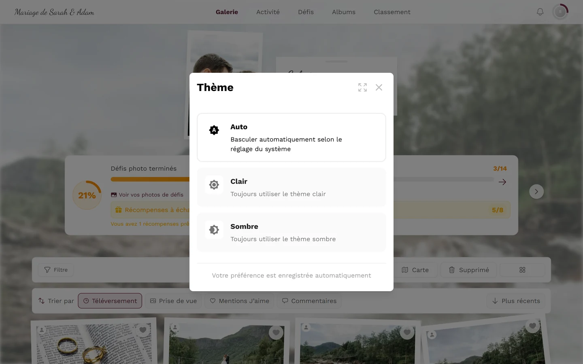The height and width of the screenshot is (364, 583).
Task: Click the Auto theme icon
Action: pos(214,130)
